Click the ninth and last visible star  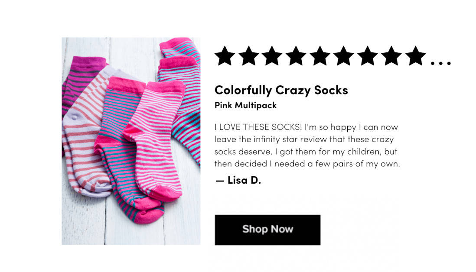point(416,57)
